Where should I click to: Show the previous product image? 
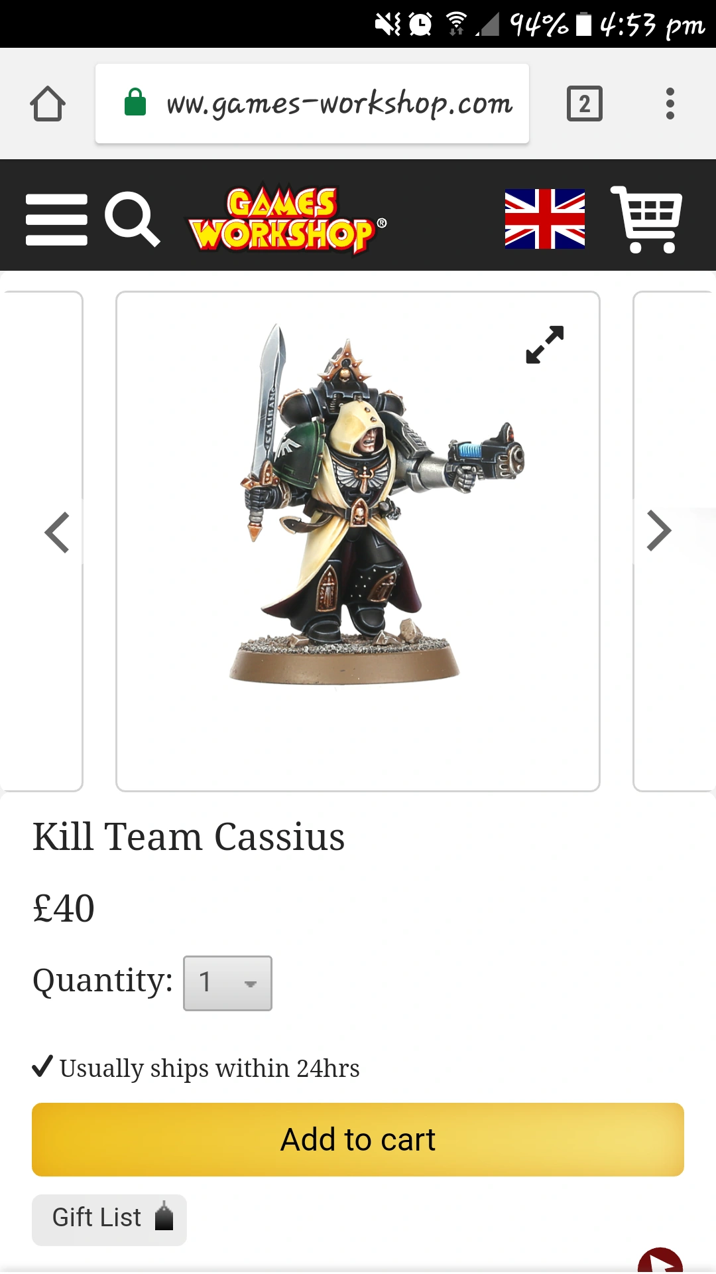(57, 532)
